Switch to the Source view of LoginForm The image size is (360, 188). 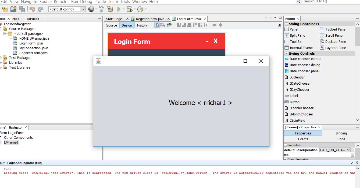(111, 25)
